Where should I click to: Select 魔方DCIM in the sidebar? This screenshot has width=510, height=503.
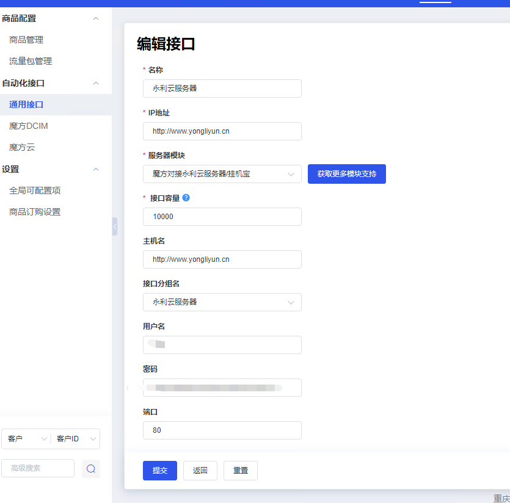(x=29, y=126)
